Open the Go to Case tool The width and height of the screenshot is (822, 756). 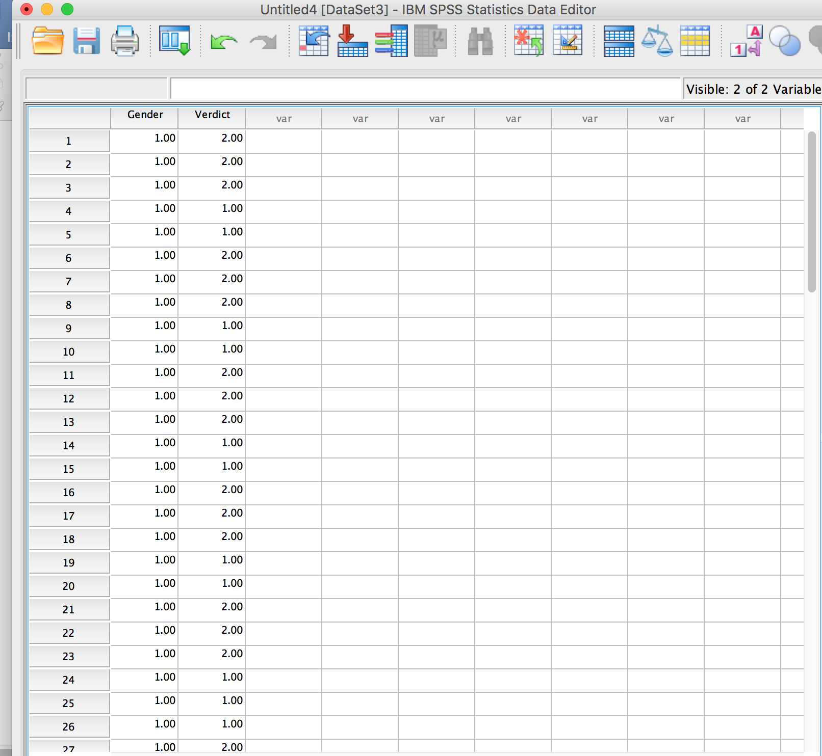pos(314,42)
